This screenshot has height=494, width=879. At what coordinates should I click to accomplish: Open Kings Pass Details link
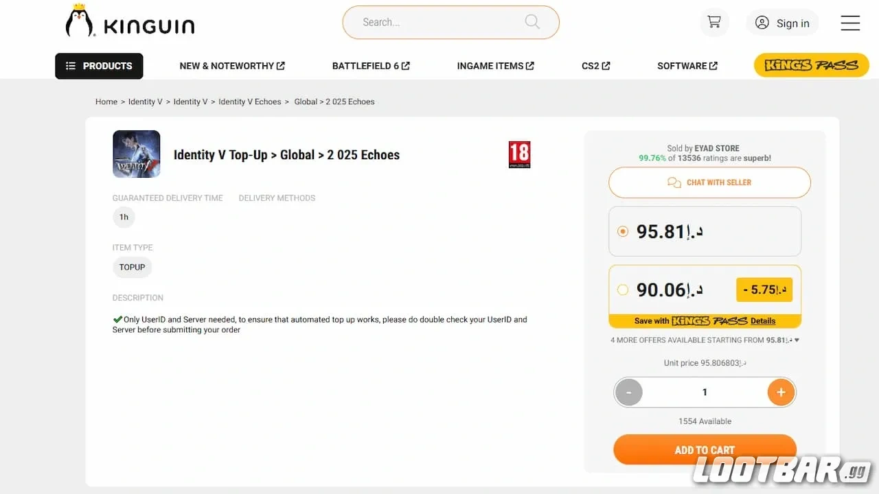coord(762,321)
